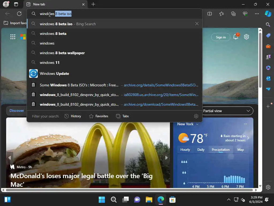This screenshot has height=206, width=274.
Task: Click the vertical page scrollbar
Action: click(260, 60)
